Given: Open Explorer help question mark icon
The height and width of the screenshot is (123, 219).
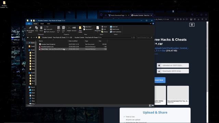Looking at the screenshot, I should point(153,24).
